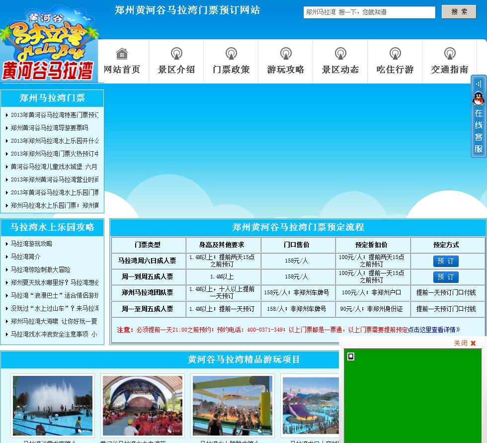Click the colorful water slide thumbnail

point(311,406)
